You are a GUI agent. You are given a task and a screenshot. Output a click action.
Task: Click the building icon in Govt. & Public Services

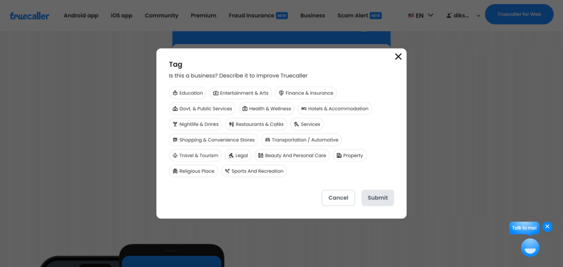coord(175,109)
